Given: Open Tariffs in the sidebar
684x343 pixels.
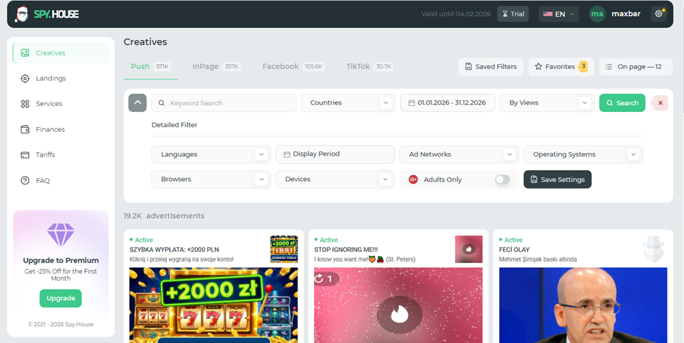Looking at the screenshot, I should point(60,154).
